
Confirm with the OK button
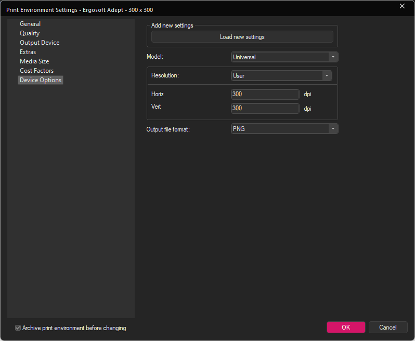tap(346, 327)
